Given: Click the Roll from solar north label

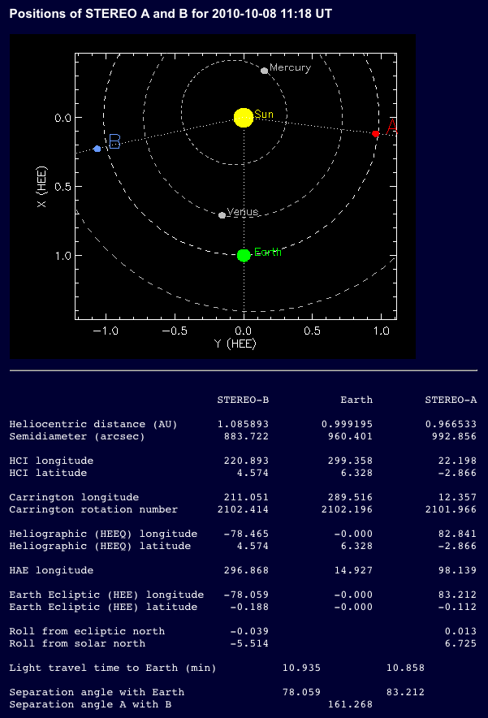Looking at the screenshot, I should pyautogui.click(x=77, y=644).
